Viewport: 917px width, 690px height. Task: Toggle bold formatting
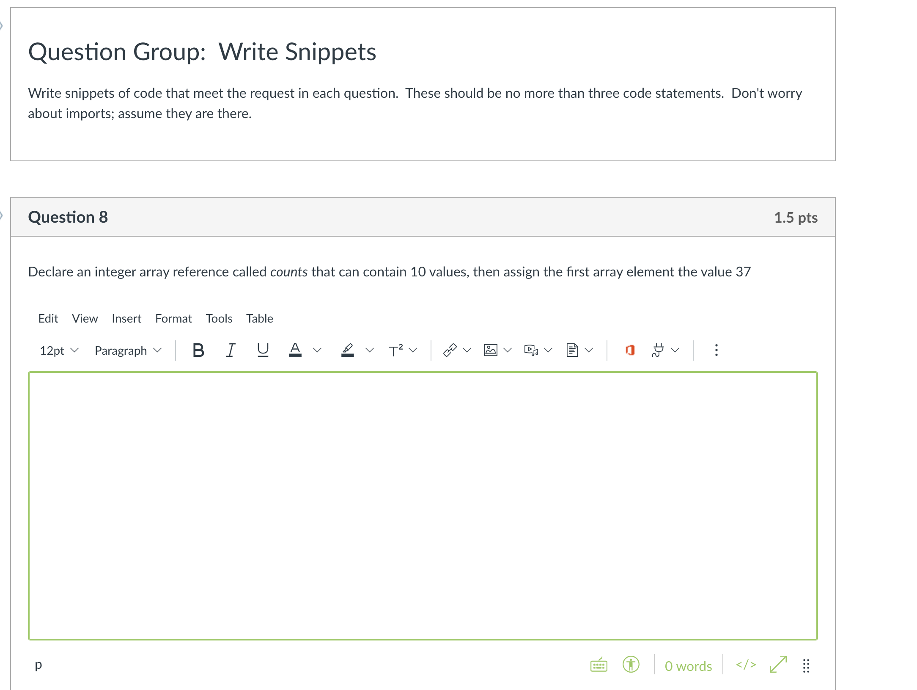(198, 350)
